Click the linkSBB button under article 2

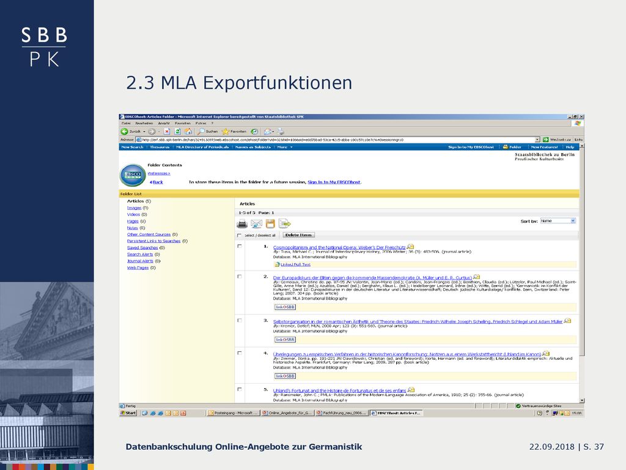point(285,307)
